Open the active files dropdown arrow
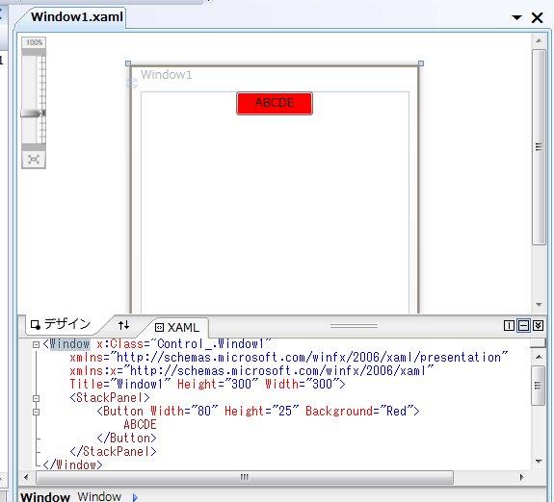 point(516,17)
